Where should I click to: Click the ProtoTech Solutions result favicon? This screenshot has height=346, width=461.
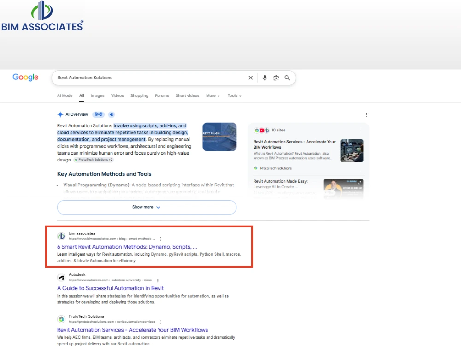61,319
